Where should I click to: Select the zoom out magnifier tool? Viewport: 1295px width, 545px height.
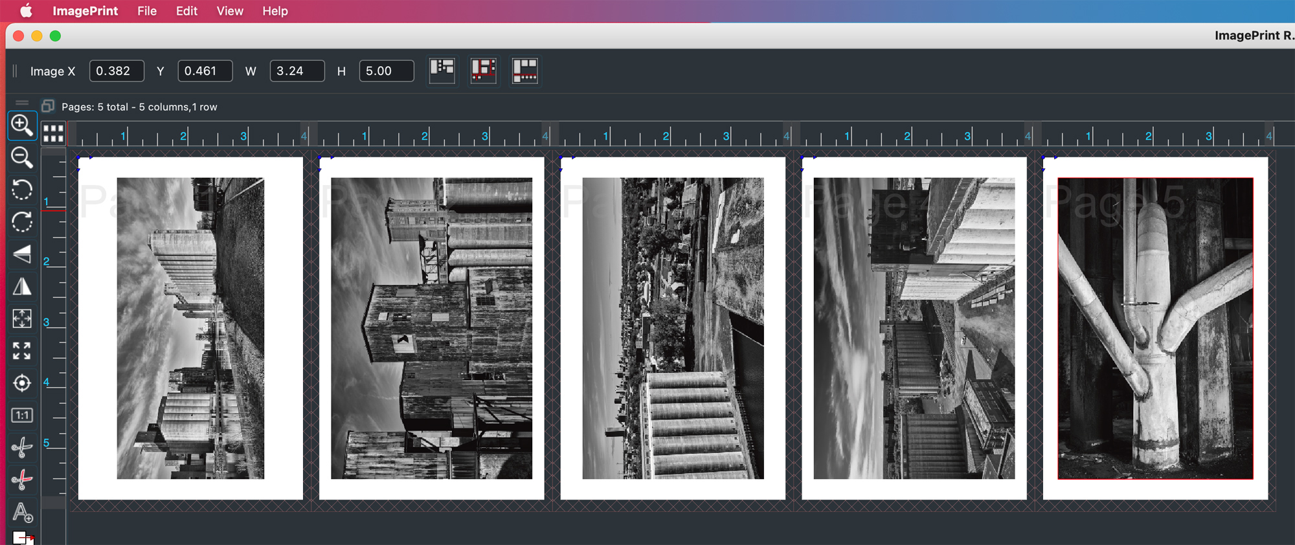(x=21, y=157)
